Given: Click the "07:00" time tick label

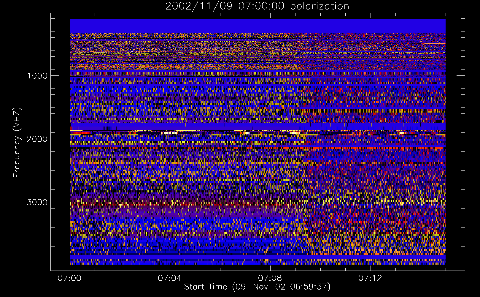Looking at the screenshot, I should [70, 278].
